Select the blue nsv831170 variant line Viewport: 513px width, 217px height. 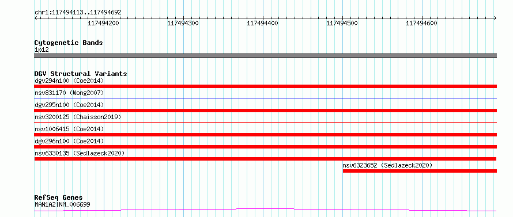point(266,98)
